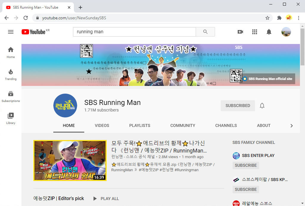Open Trending in the left sidebar

pos(11,75)
